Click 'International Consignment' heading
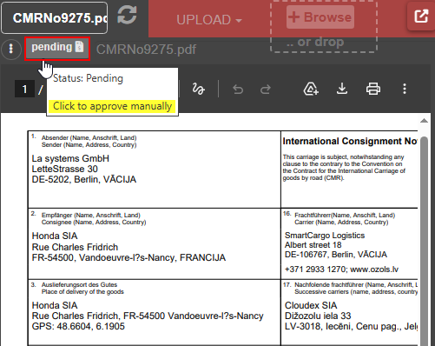Viewport: 435px width, 346px height. tap(350, 141)
